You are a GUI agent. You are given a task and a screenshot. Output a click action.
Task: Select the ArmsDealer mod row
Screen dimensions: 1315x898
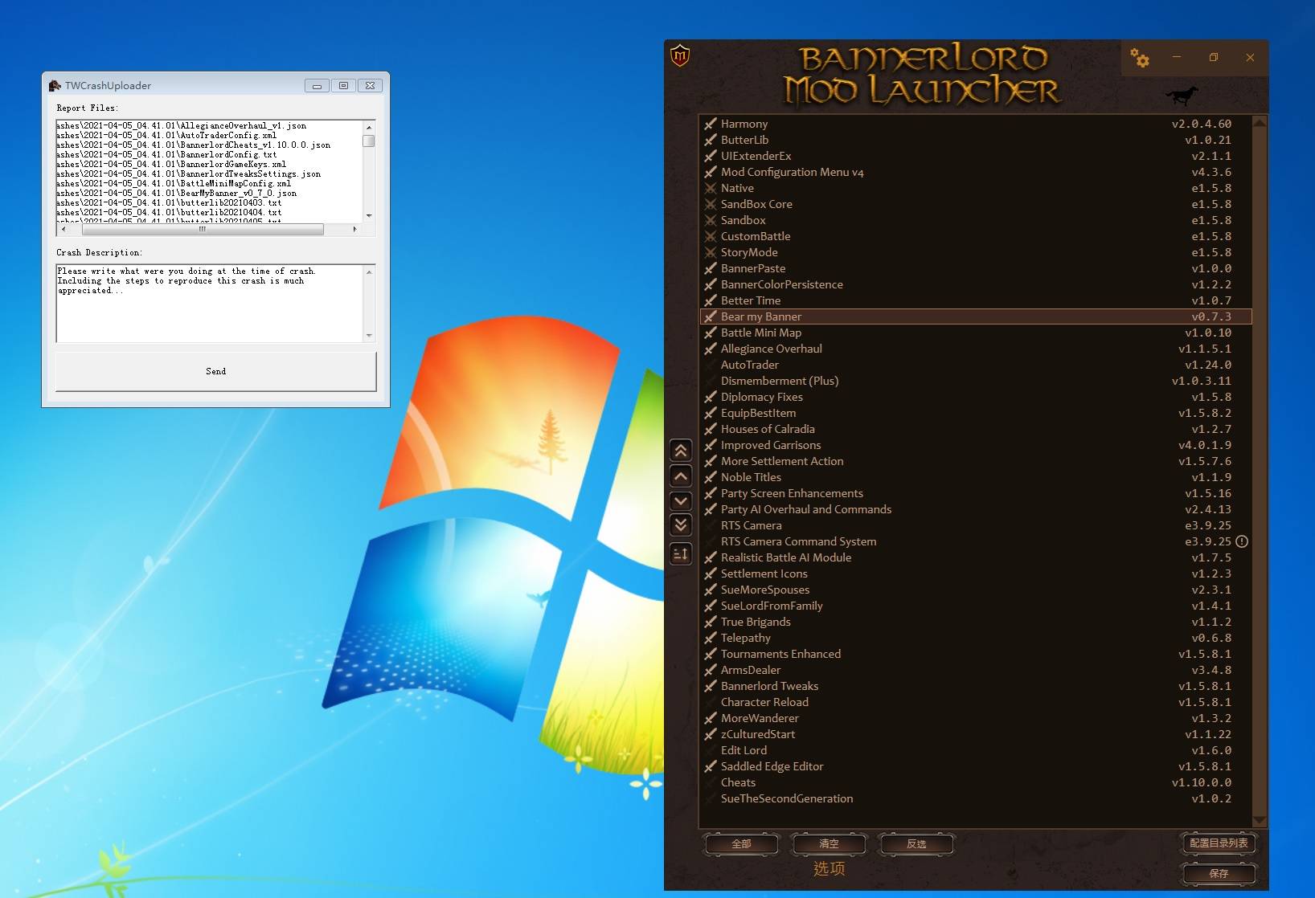pyautogui.click(x=976, y=670)
